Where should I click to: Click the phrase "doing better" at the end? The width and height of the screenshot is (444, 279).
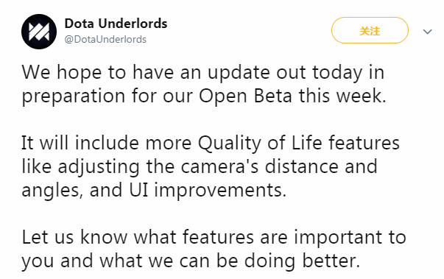(302, 261)
